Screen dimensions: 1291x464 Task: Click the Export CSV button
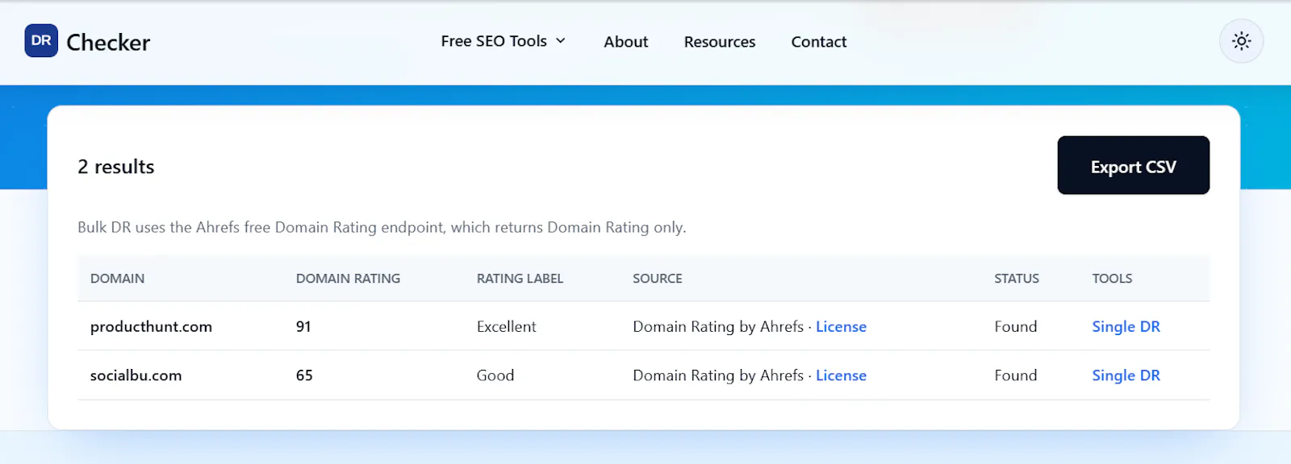point(1133,165)
